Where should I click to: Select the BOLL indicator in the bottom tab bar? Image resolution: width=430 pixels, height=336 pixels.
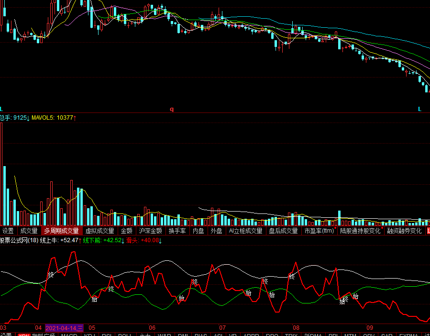click(124, 335)
